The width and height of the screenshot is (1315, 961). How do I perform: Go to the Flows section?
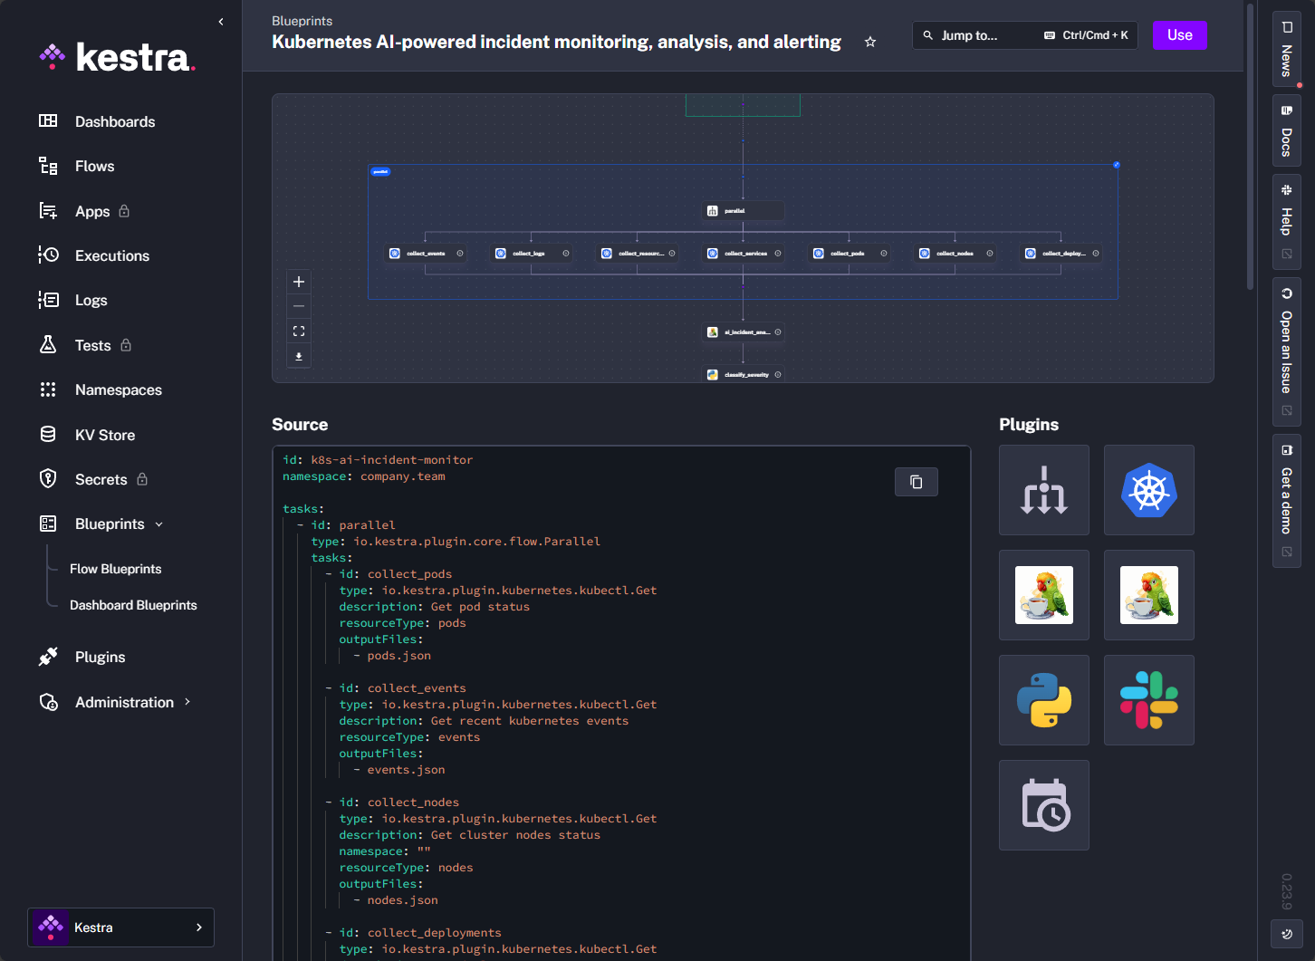click(94, 166)
